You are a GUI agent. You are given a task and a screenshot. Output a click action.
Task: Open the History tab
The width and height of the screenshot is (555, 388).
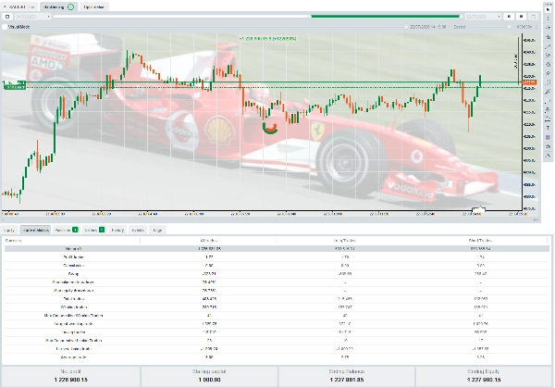[x=117, y=230]
